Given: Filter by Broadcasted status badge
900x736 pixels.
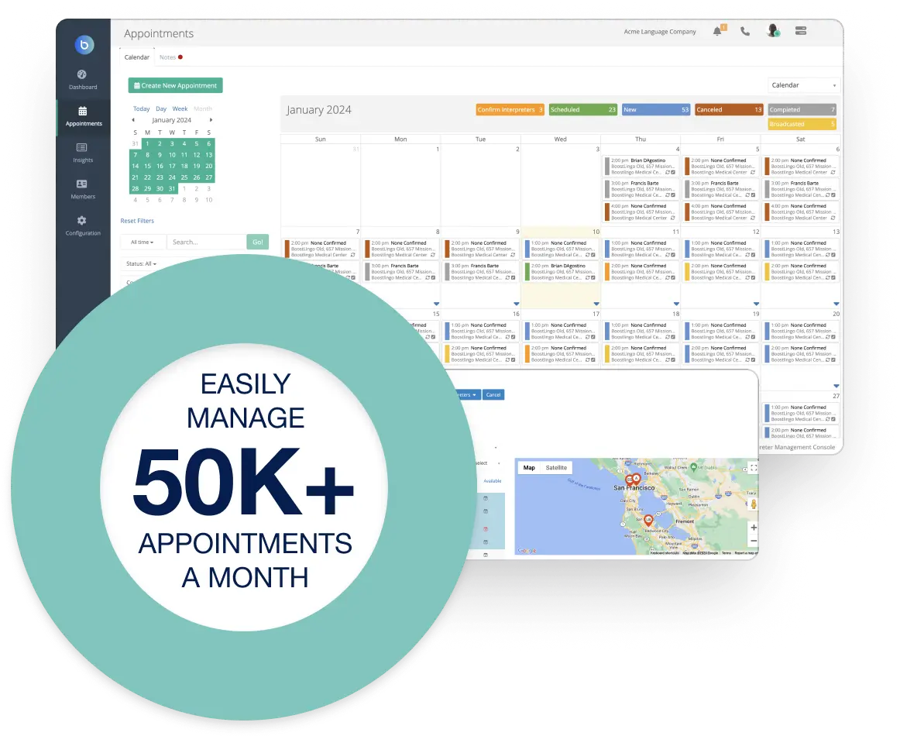Looking at the screenshot, I should pos(802,124).
